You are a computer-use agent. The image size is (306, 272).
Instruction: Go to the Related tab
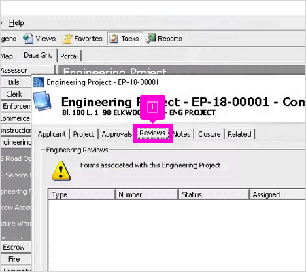pos(239,134)
